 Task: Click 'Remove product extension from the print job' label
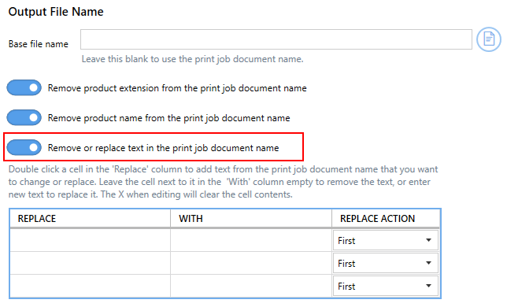tap(177, 88)
